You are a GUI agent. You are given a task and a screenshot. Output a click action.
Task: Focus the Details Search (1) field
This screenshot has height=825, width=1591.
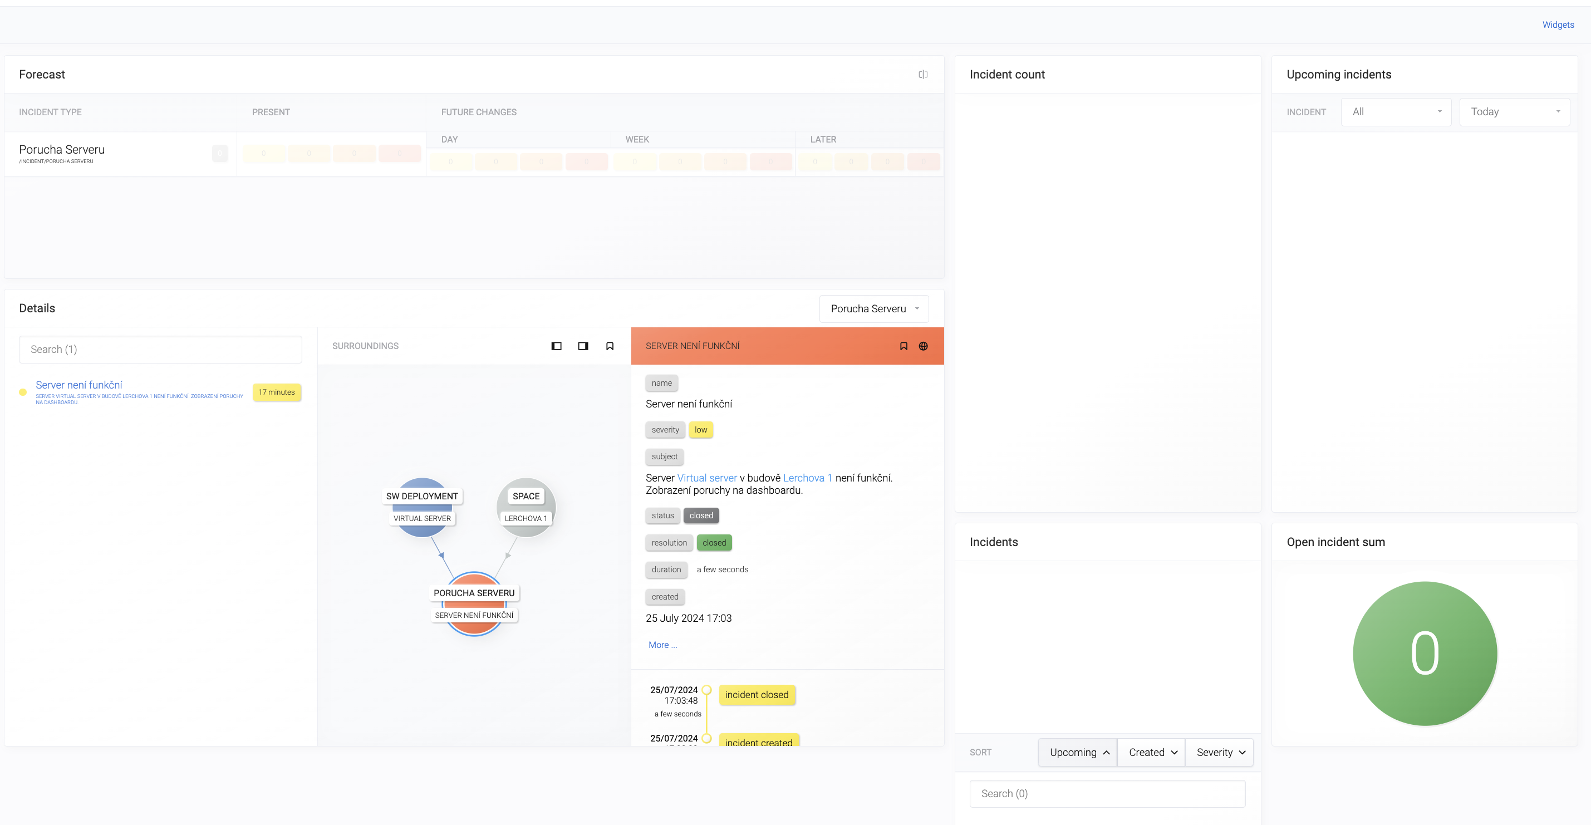[160, 350]
